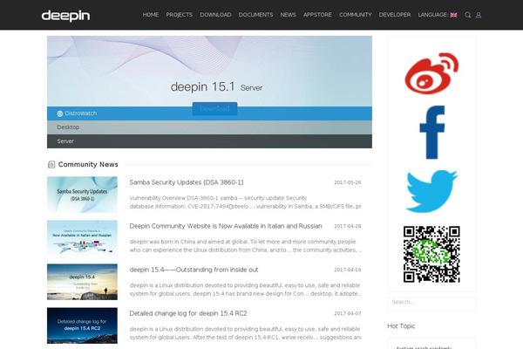Open deepin 15.4 Outstanding from inside out

point(194,270)
